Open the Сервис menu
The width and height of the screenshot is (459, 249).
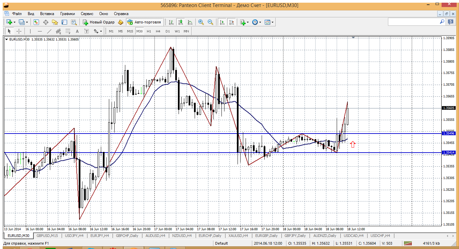point(87,14)
